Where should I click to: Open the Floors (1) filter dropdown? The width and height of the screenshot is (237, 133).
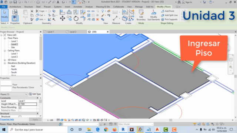(x=14, y=94)
